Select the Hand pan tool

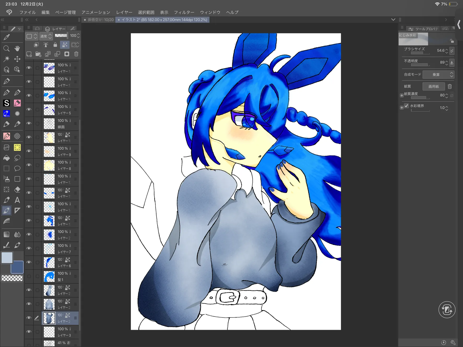(17, 49)
